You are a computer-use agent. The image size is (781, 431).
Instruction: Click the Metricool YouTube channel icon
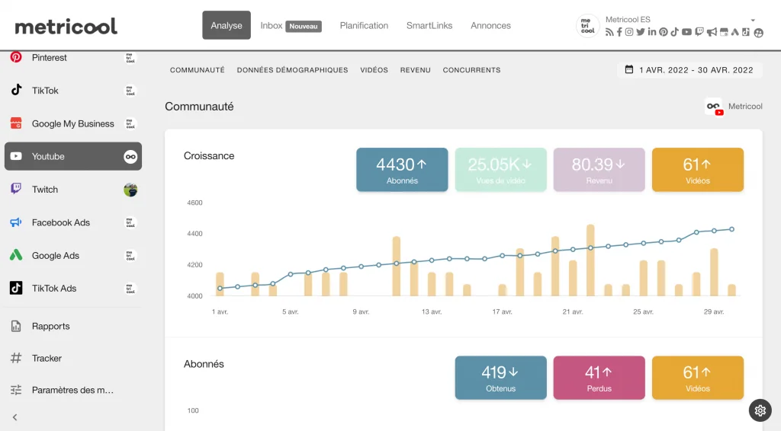(x=714, y=107)
